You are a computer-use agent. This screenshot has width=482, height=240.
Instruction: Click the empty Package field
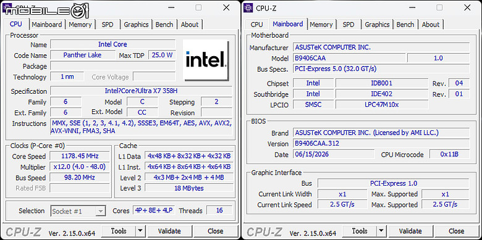pos(113,66)
